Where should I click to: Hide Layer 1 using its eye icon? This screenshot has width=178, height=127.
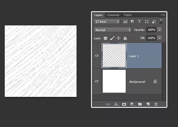click(97, 56)
